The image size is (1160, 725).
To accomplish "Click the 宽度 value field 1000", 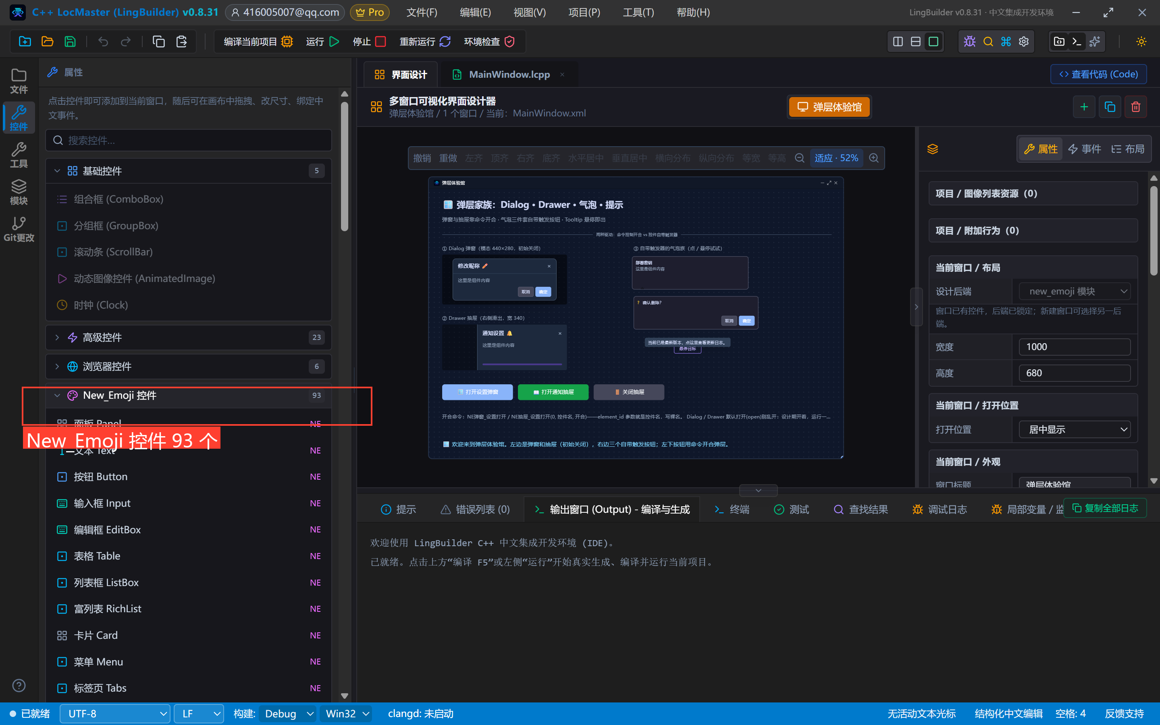I will coord(1074,347).
